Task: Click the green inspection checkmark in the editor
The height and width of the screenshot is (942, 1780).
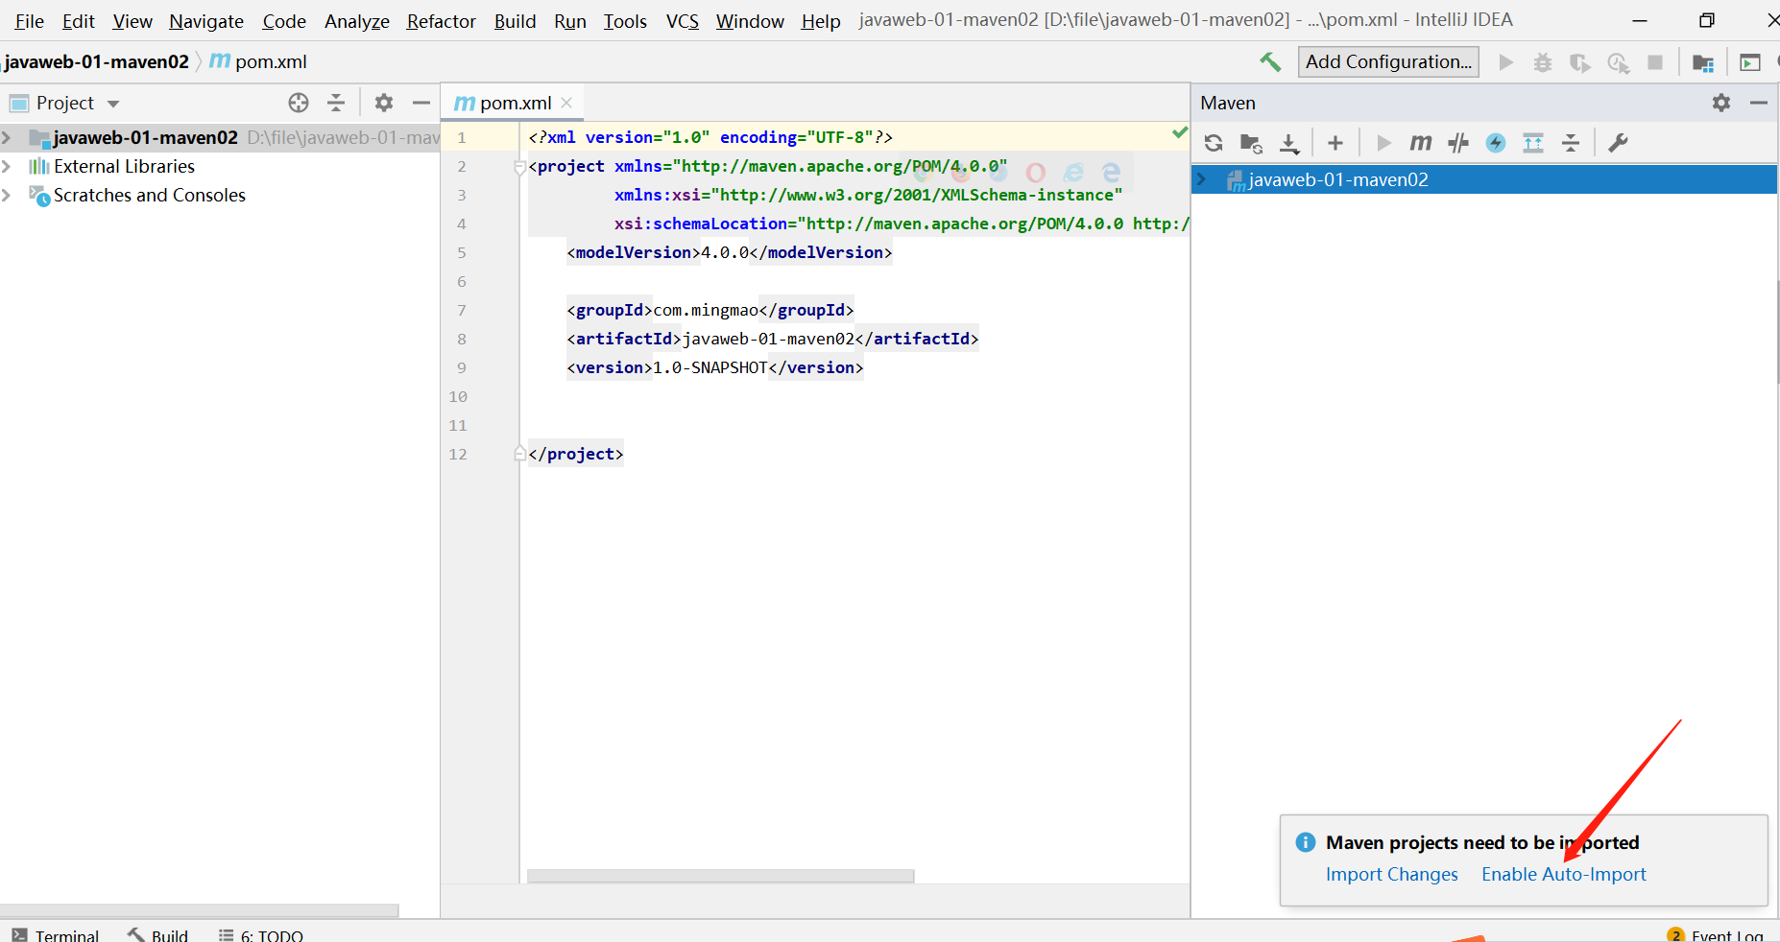Action: point(1180,133)
